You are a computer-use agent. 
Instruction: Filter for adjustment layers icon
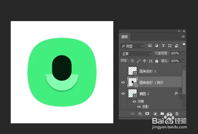156,45
